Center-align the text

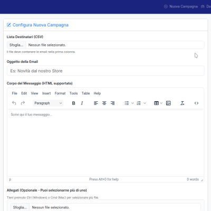pos(104,103)
